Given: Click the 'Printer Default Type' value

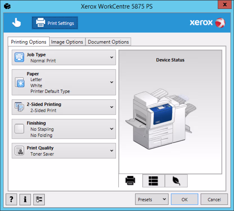Looking at the screenshot, I should [x=50, y=91].
